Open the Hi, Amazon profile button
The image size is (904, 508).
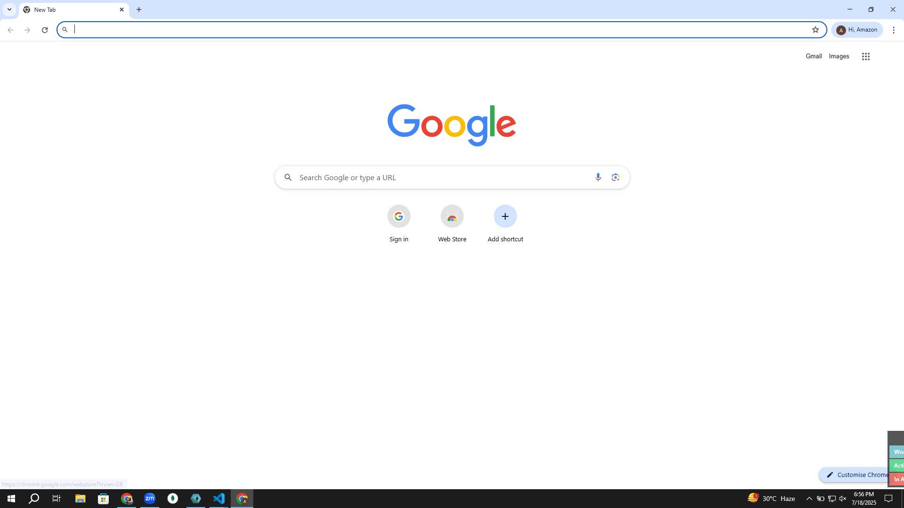[x=857, y=30]
